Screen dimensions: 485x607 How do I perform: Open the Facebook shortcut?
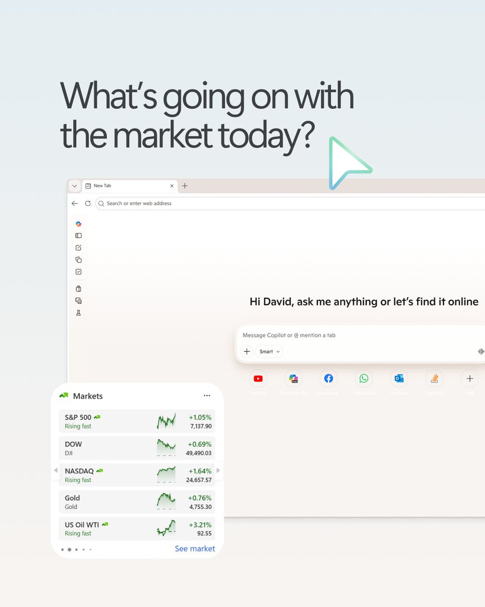pos(328,378)
